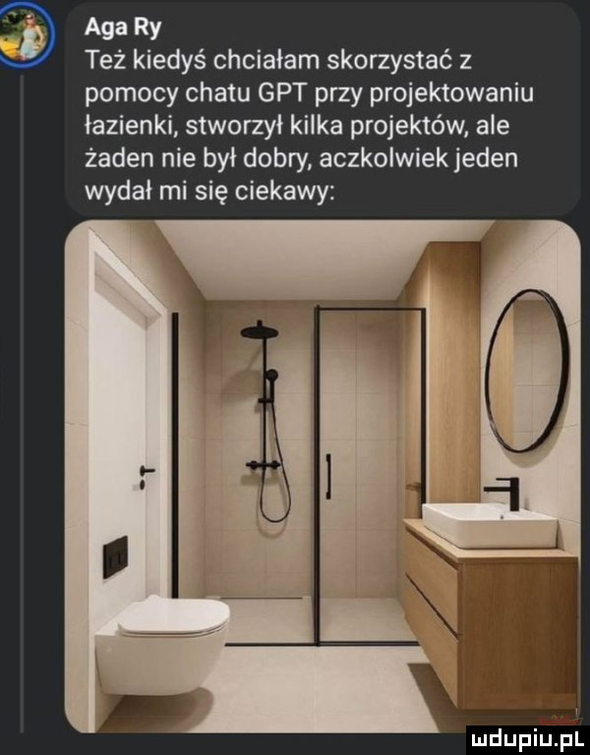Click the shower mixer valve bar
This screenshot has width=590, height=755.
pos(264,465)
